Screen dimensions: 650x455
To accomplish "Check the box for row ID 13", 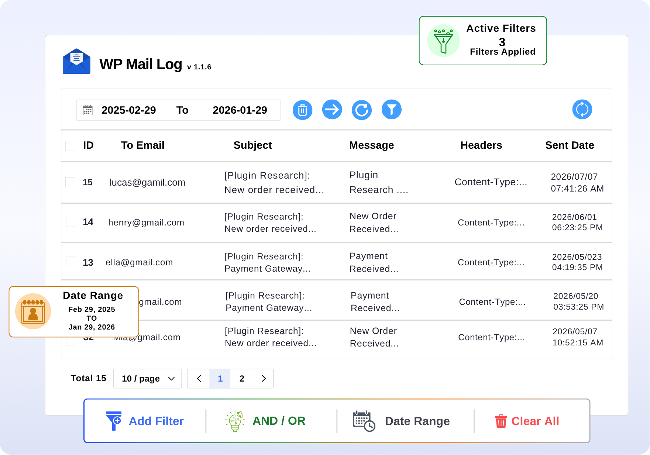I will tap(71, 262).
